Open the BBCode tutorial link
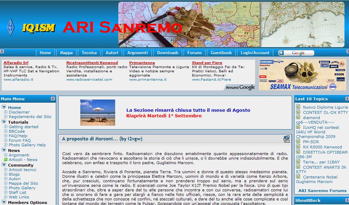 (x=17, y=131)
